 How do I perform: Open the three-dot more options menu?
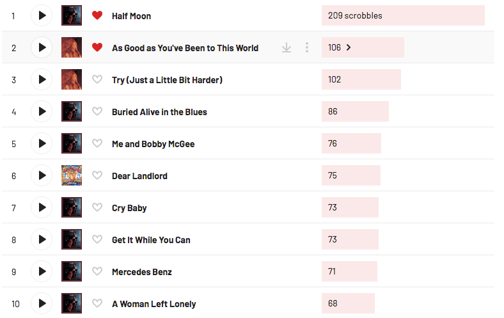pos(307,47)
